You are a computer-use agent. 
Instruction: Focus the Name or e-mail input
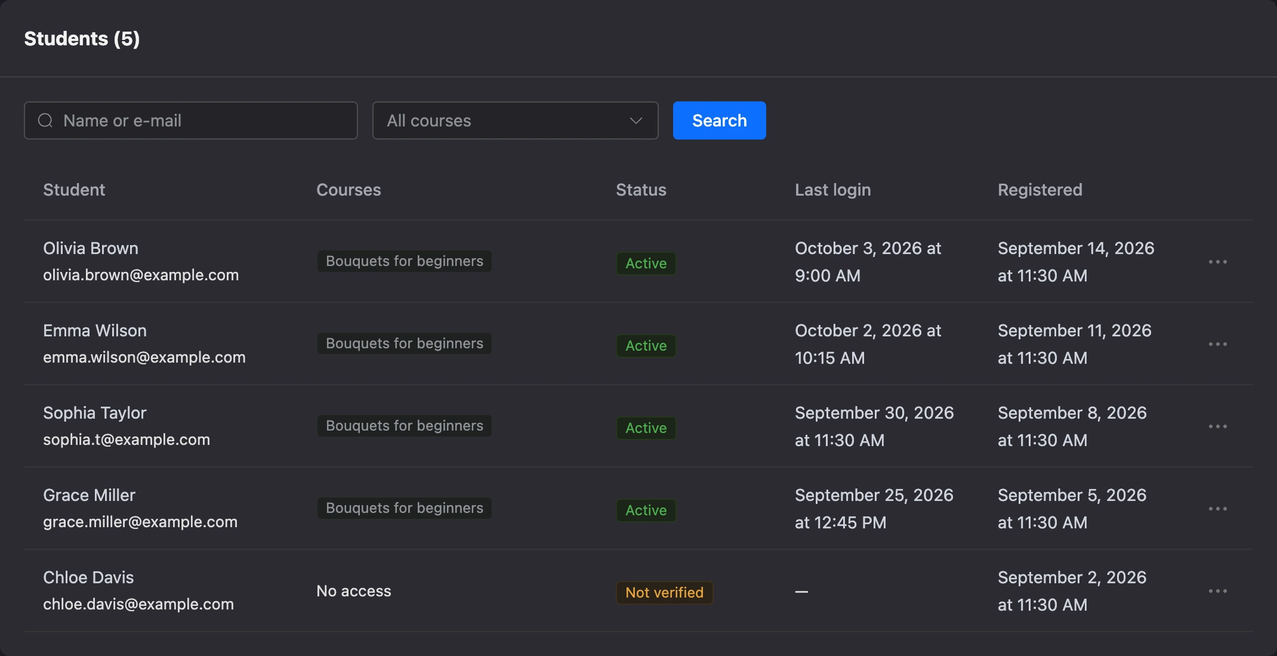pyautogui.click(x=191, y=120)
